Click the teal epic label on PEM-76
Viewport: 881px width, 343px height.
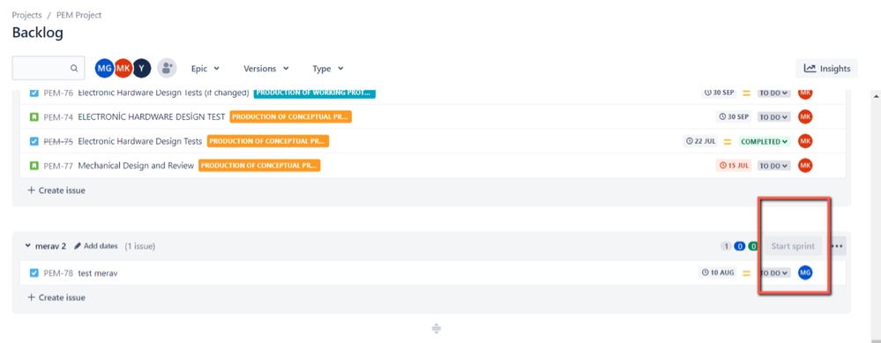click(315, 93)
